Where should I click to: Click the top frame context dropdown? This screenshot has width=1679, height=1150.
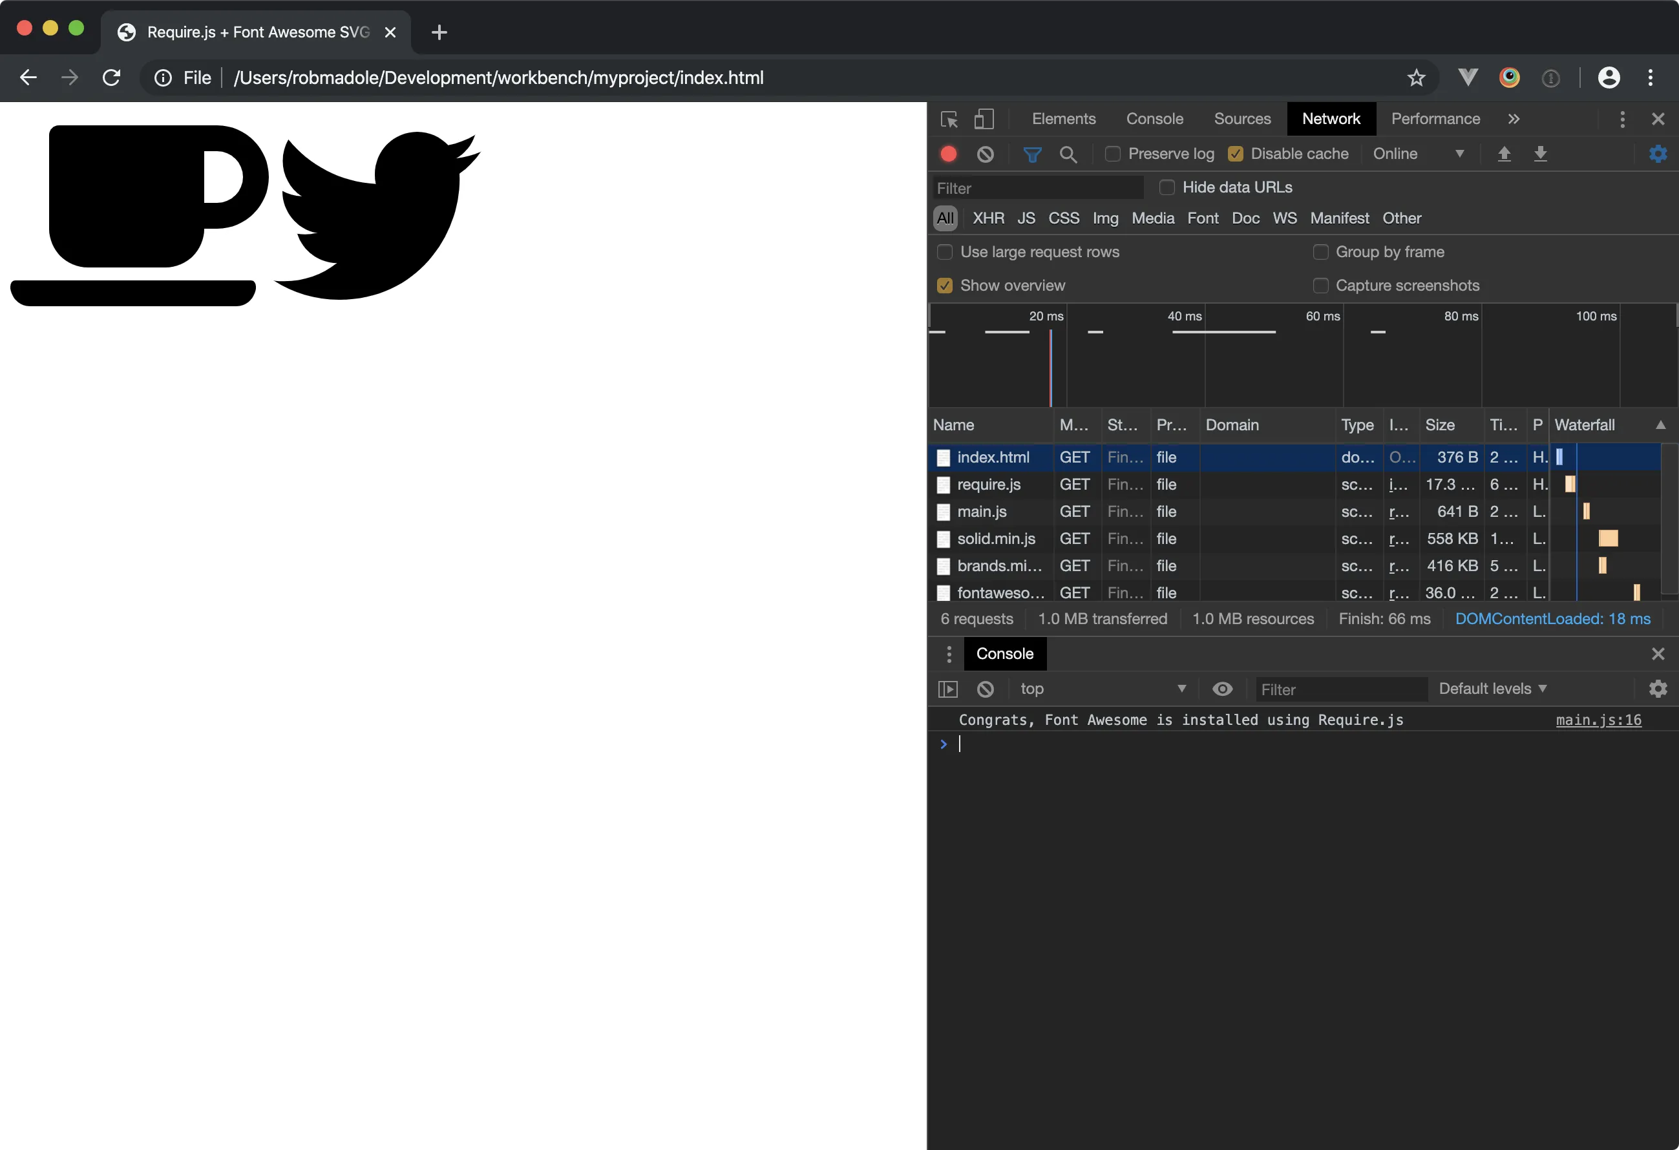click(x=1100, y=689)
